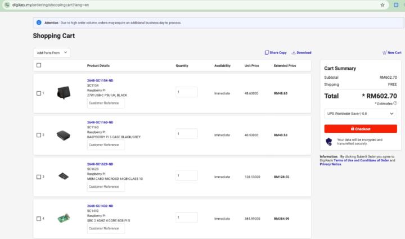Viewport: 405px width, 239px height.
Task: Click the Raspberry Pi 5 board thumbnail
Action: 64,218
